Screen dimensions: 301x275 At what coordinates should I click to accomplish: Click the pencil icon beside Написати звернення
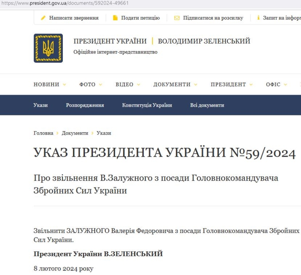(x=43, y=18)
